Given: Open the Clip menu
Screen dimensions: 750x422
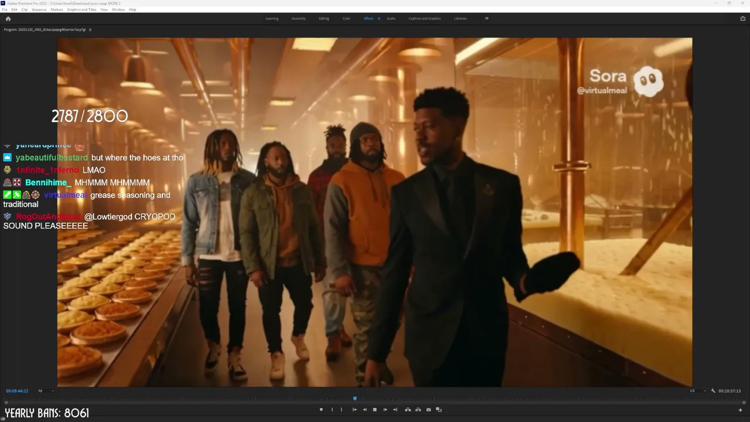Looking at the screenshot, I should point(24,10).
